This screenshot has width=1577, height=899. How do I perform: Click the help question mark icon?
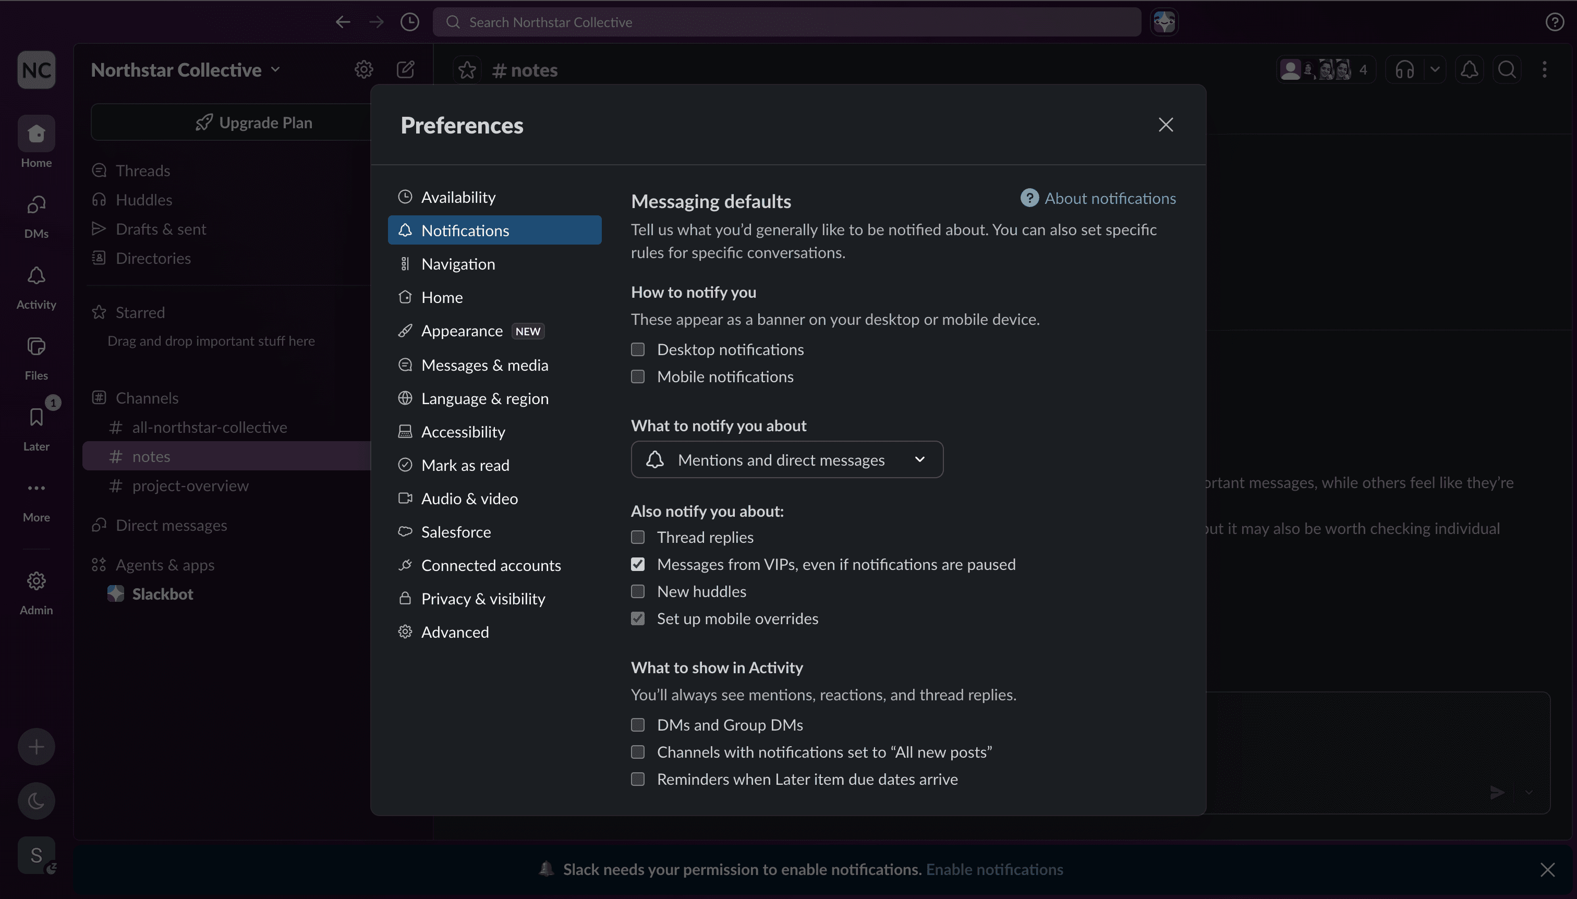(1554, 22)
